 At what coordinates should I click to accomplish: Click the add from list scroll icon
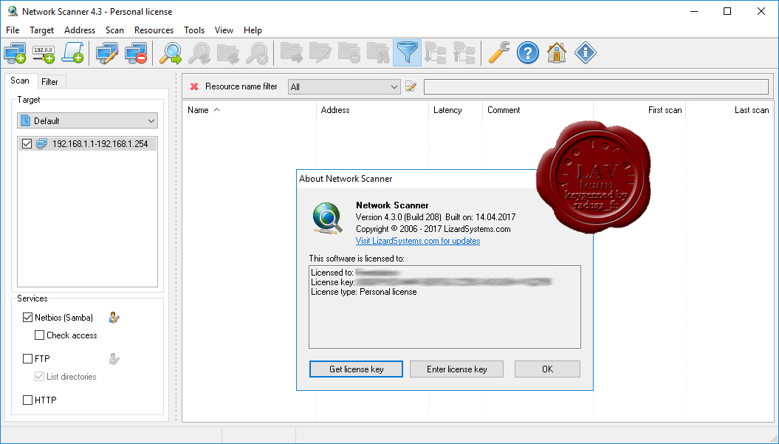(x=72, y=52)
